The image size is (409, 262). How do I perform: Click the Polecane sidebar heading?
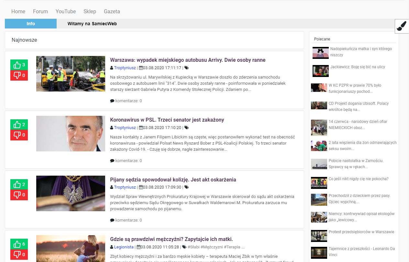click(x=322, y=39)
